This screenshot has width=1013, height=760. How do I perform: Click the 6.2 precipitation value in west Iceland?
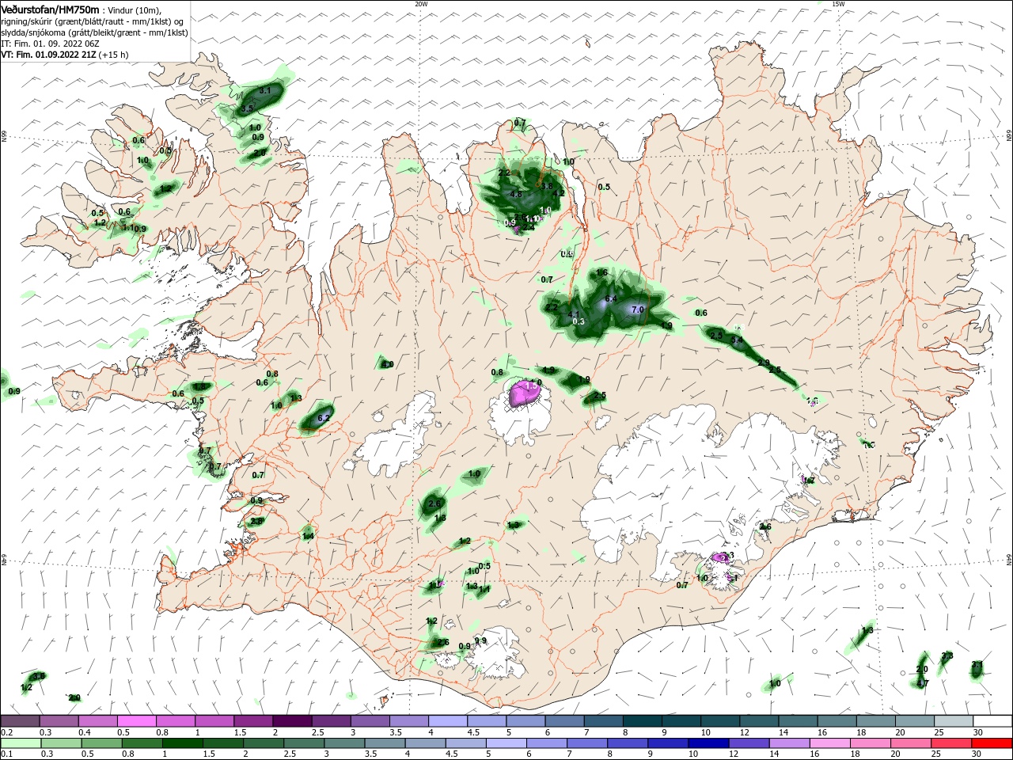pyautogui.click(x=323, y=417)
